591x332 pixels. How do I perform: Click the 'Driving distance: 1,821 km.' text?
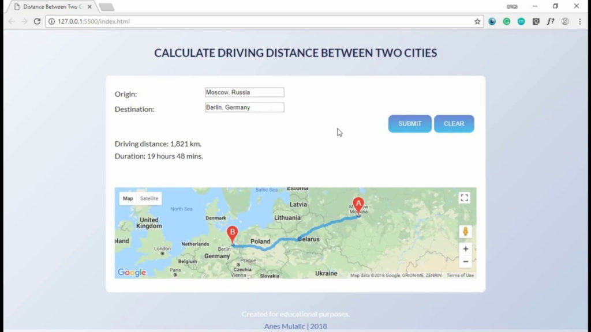[158, 144]
